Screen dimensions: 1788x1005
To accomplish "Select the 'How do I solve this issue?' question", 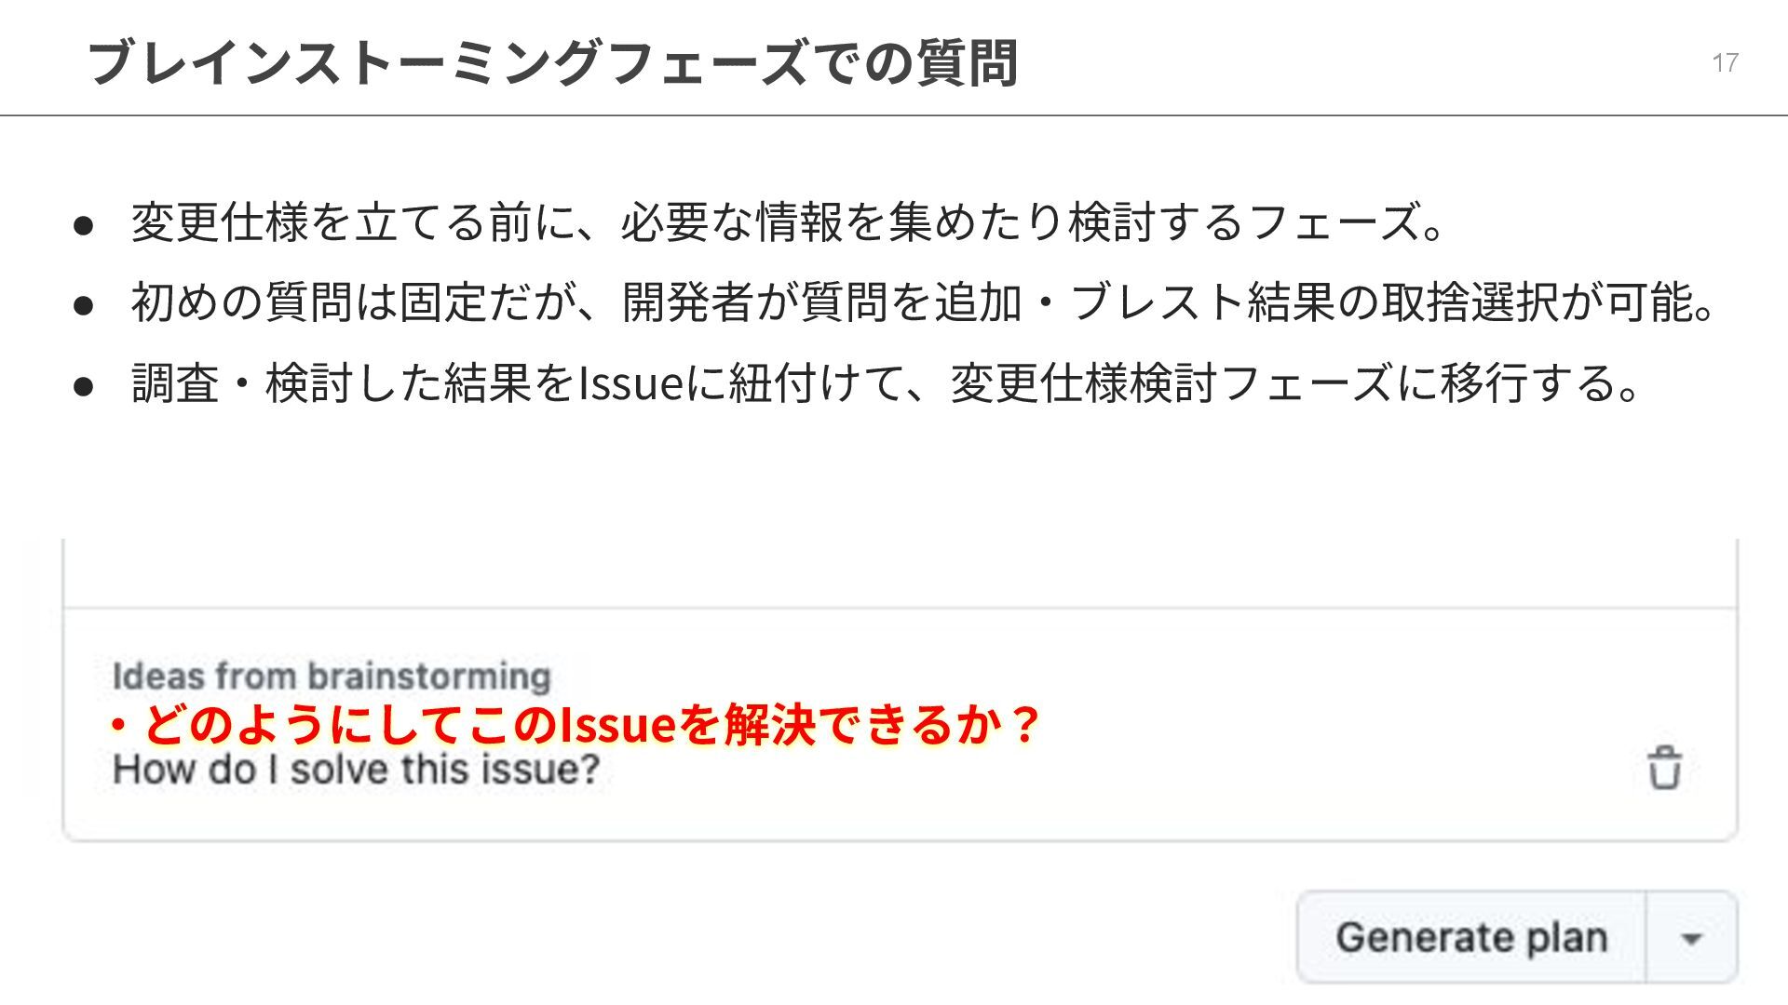I will 356,770.
